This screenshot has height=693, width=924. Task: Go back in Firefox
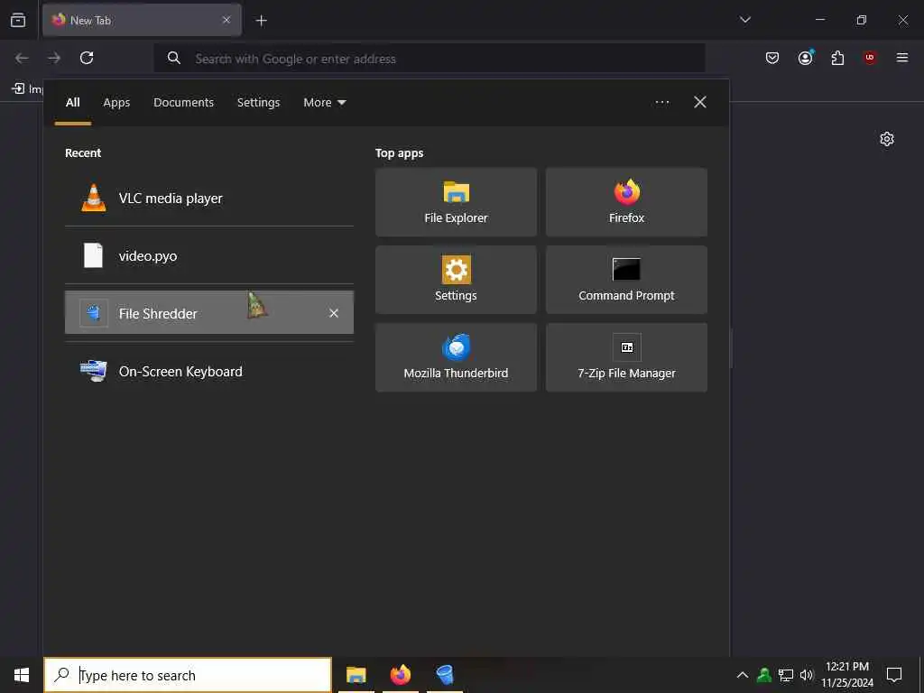(x=22, y=58)
